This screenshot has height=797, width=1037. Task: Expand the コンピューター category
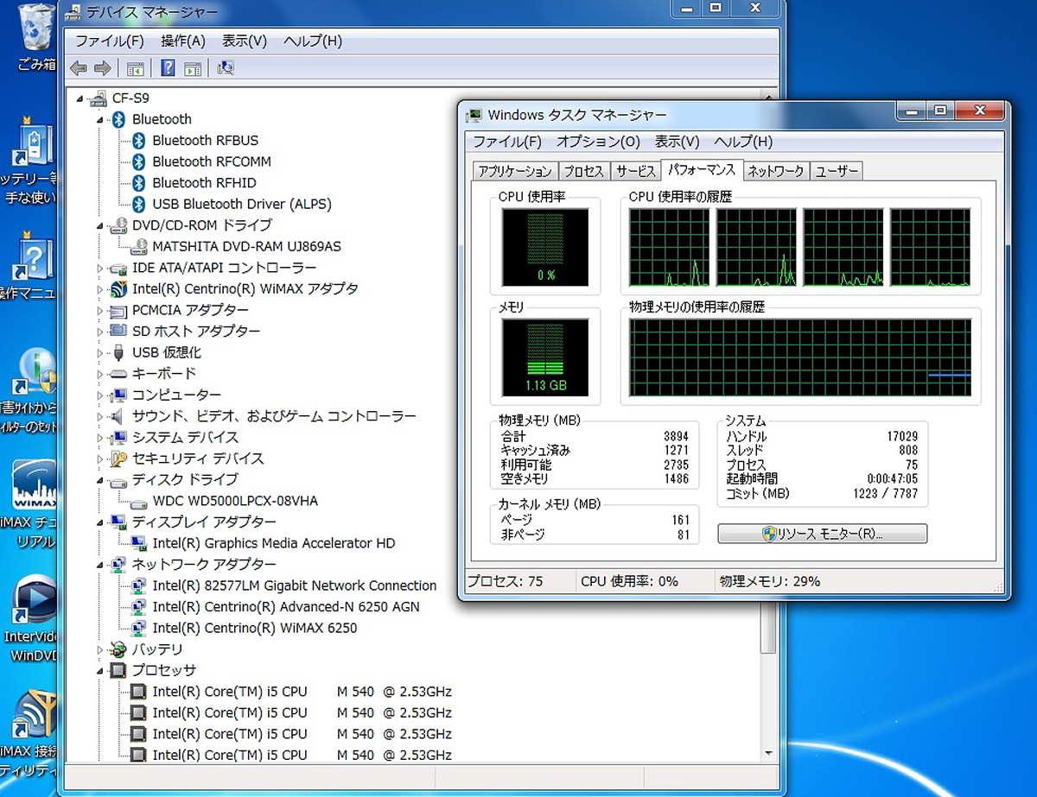(x=99, y=395)
